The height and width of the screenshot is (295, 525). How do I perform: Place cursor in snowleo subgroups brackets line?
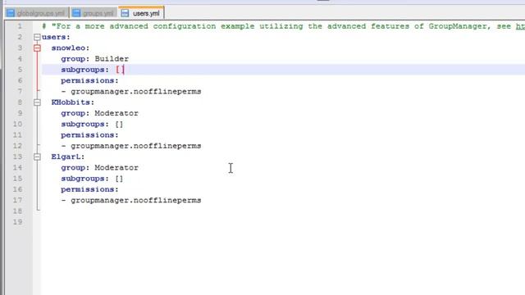click(283, 70)
